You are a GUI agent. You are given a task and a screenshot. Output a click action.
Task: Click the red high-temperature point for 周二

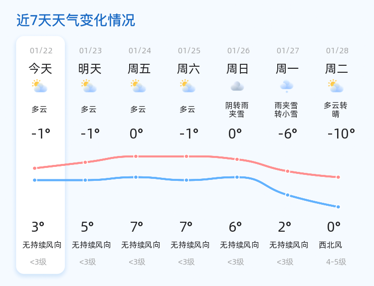(x=338, y=177)
